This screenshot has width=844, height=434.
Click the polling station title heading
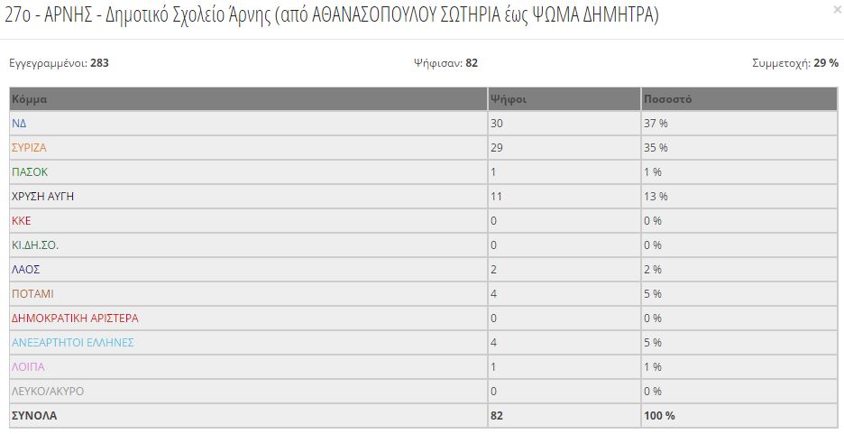(x=332, y=15)
